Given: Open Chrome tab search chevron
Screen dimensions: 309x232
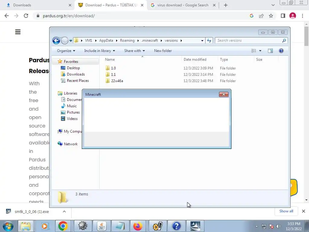Looking at the screenshot, I should pos(273,5).
